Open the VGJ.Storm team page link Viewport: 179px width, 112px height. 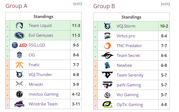126,26
